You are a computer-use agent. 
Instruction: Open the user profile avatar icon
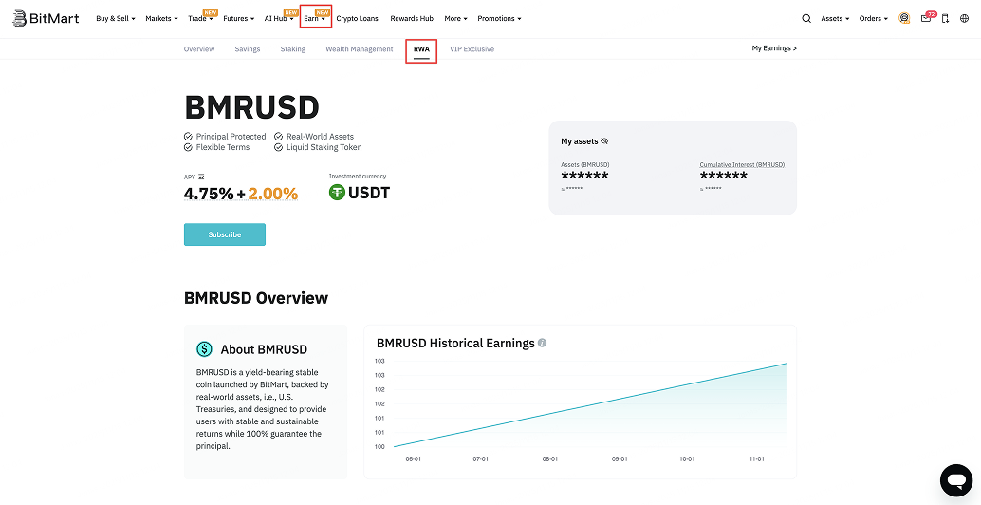coord(904,18)
